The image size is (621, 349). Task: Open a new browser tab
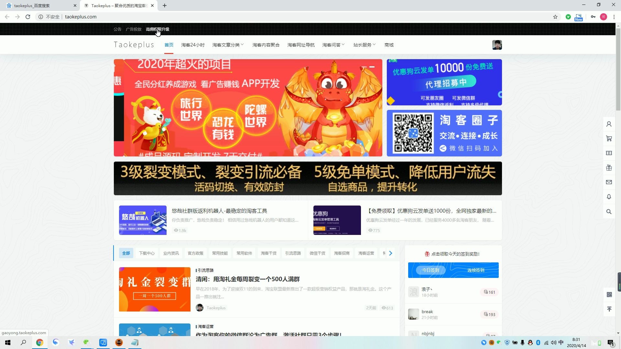164,5
